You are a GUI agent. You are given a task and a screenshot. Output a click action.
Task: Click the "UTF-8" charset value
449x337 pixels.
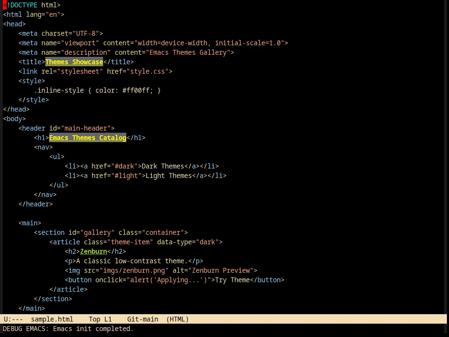[x=86, y=33]
